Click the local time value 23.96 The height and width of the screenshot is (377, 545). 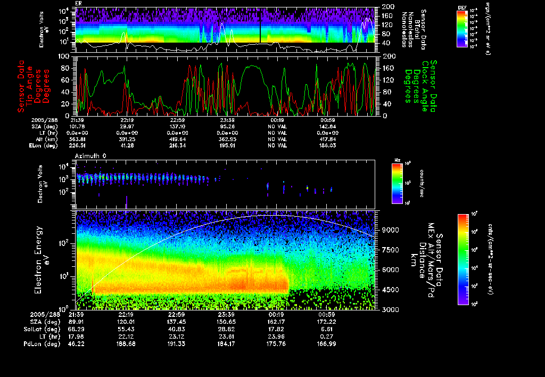tap(276, 337)
